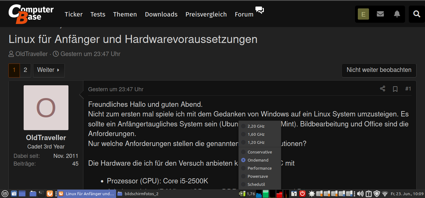Choose the Powersave governor
This screenshot has width=425, height=198.
[x=259, y=176]
